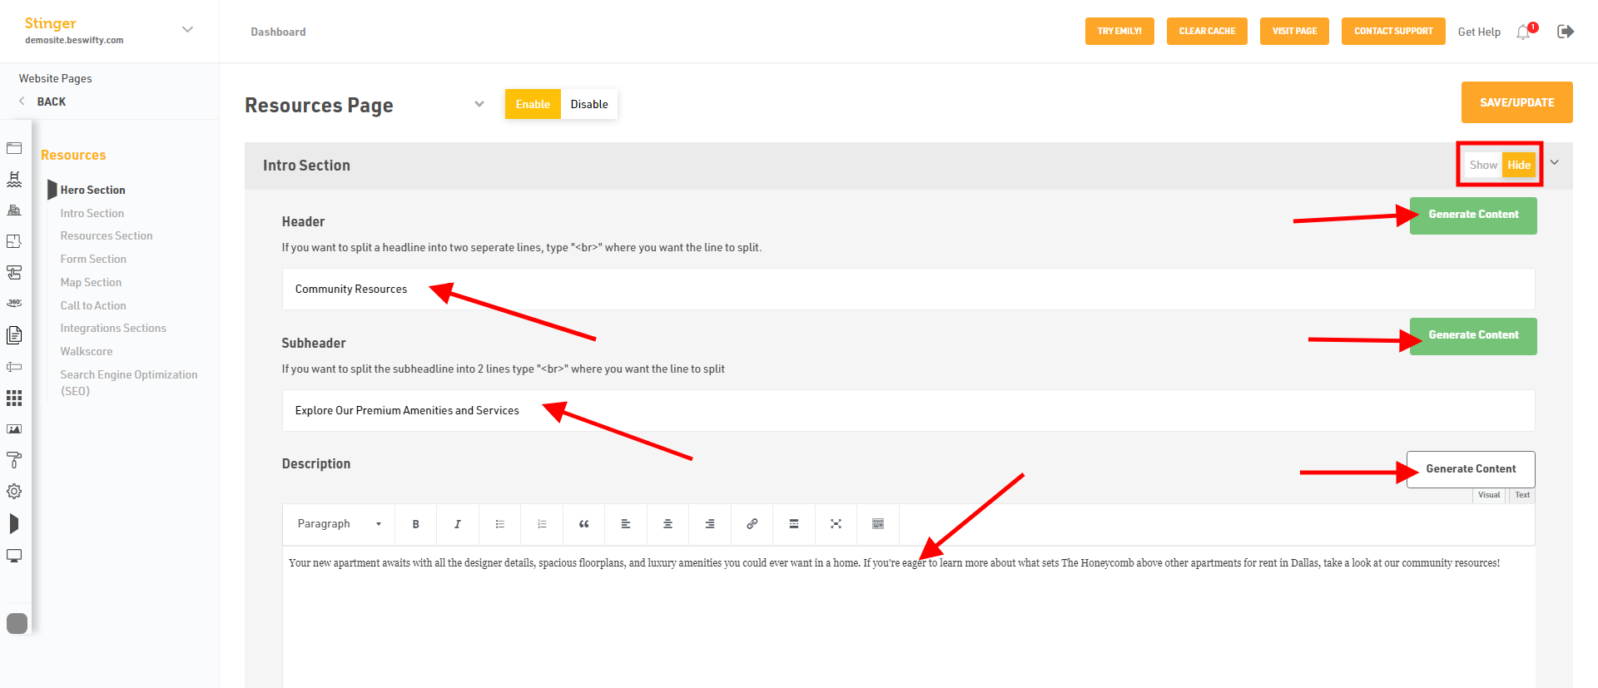This screenshot has height=688, width=1598.
Task: Apply italic formatting in the editor
Action: [x=457, y=524]
